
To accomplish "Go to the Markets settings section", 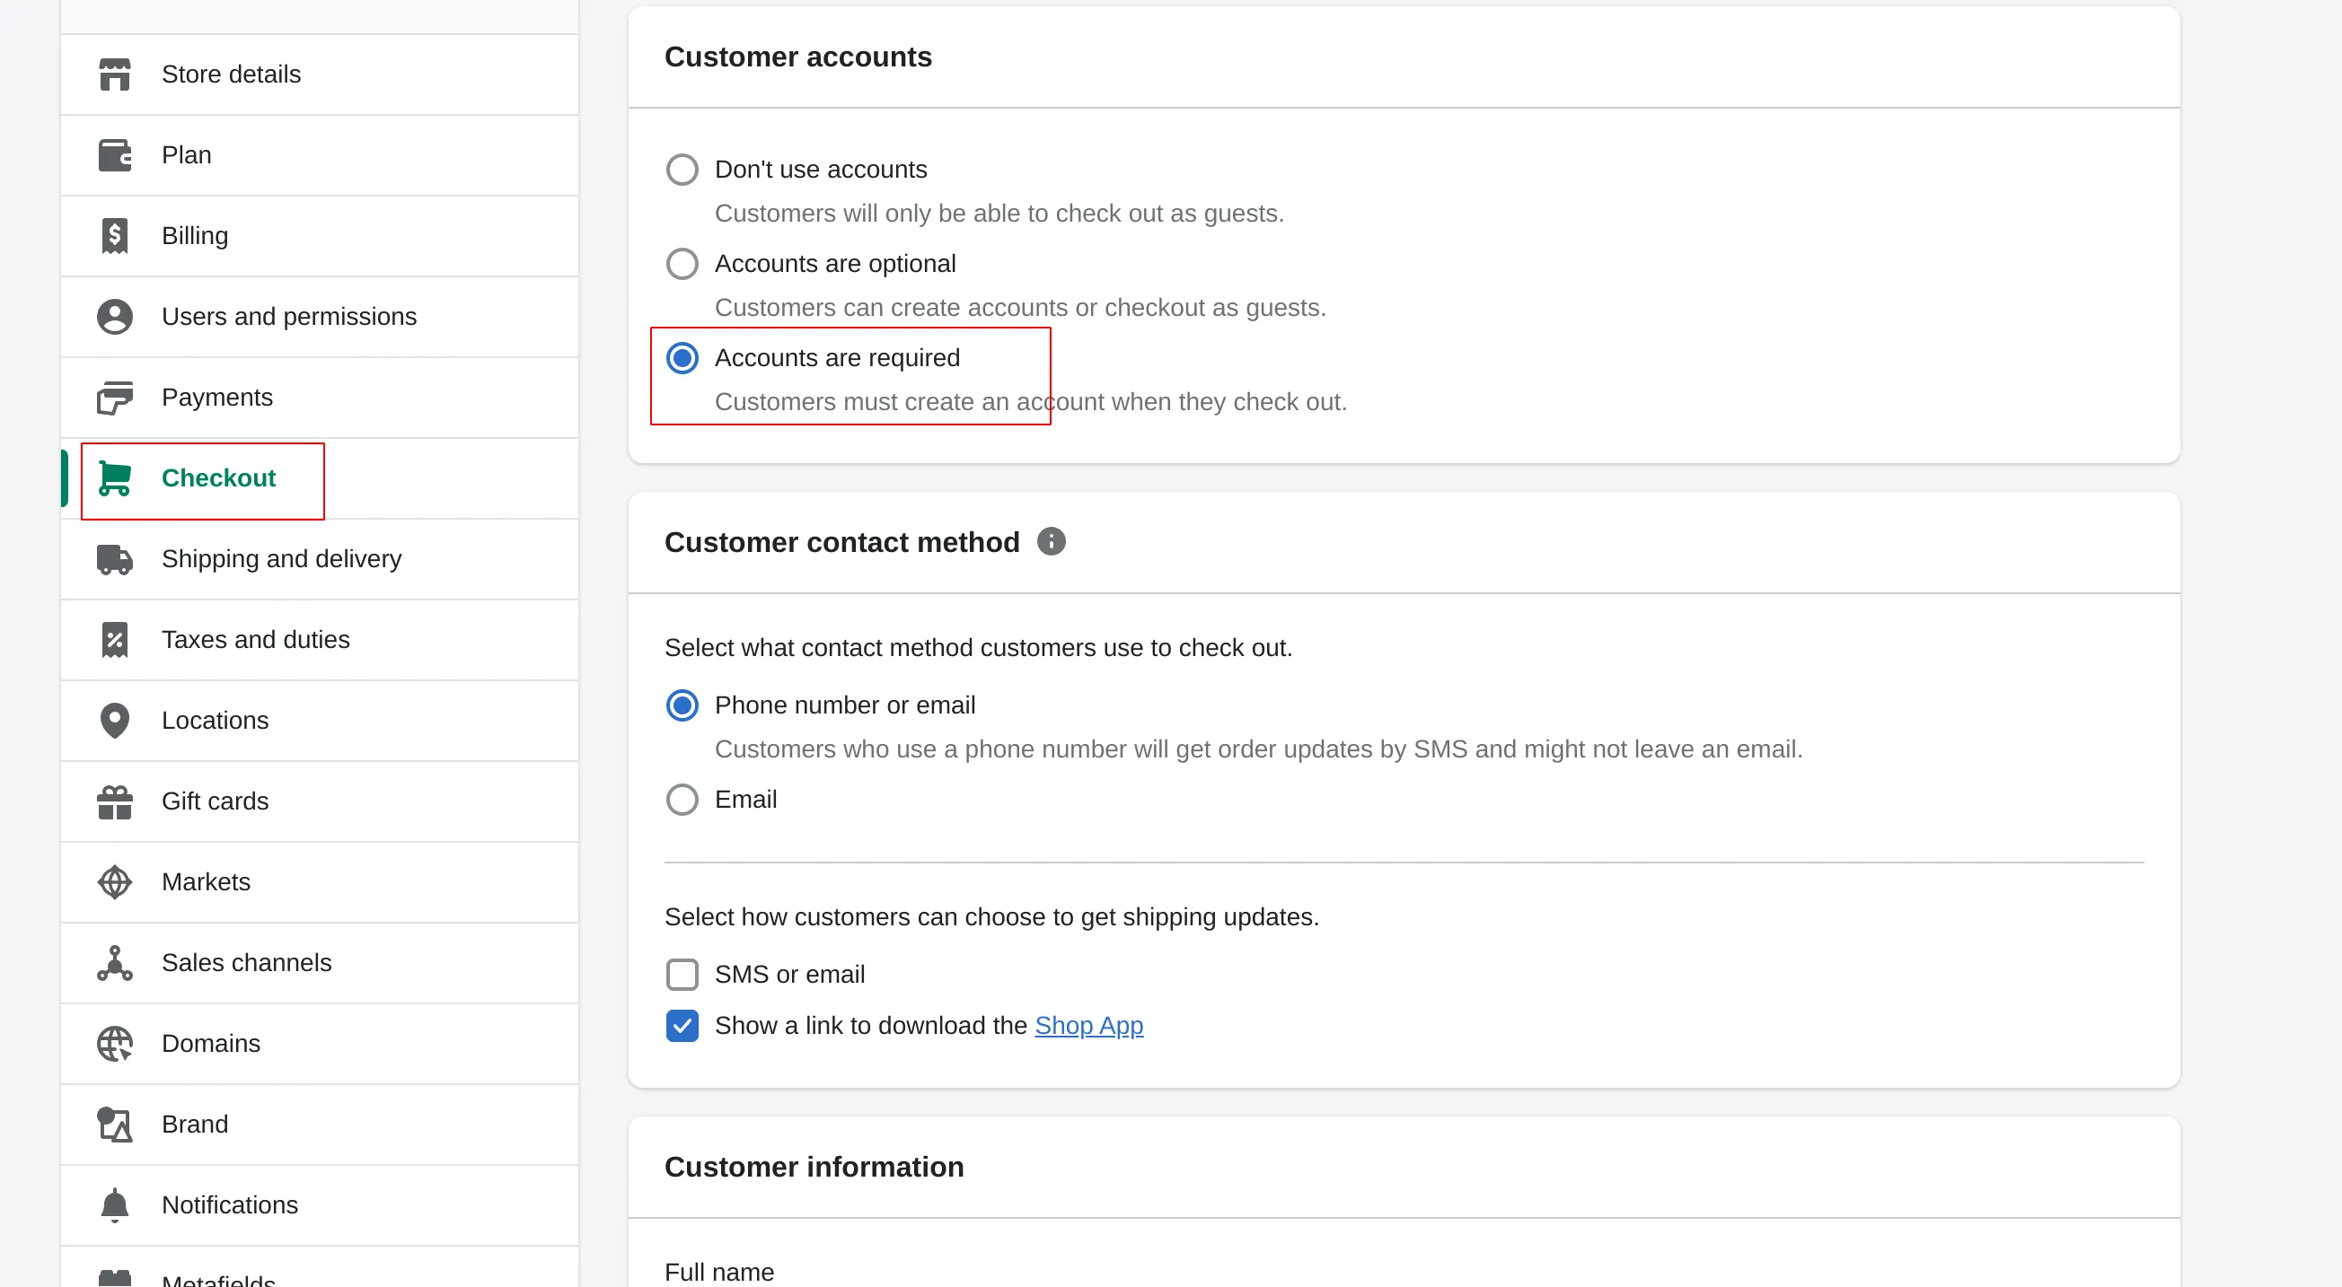I will [206, 881].
